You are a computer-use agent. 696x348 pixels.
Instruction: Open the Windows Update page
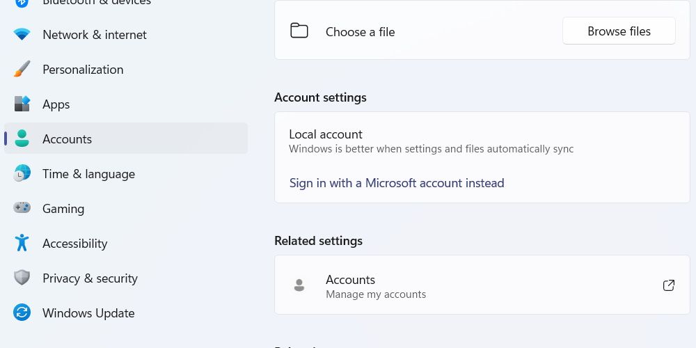88,313
